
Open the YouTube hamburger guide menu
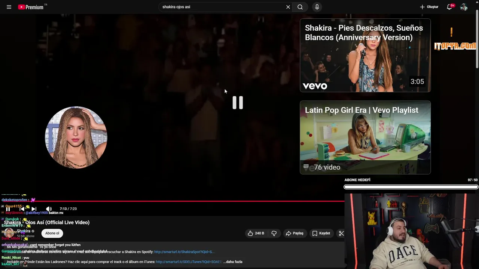tap(9, 7)
